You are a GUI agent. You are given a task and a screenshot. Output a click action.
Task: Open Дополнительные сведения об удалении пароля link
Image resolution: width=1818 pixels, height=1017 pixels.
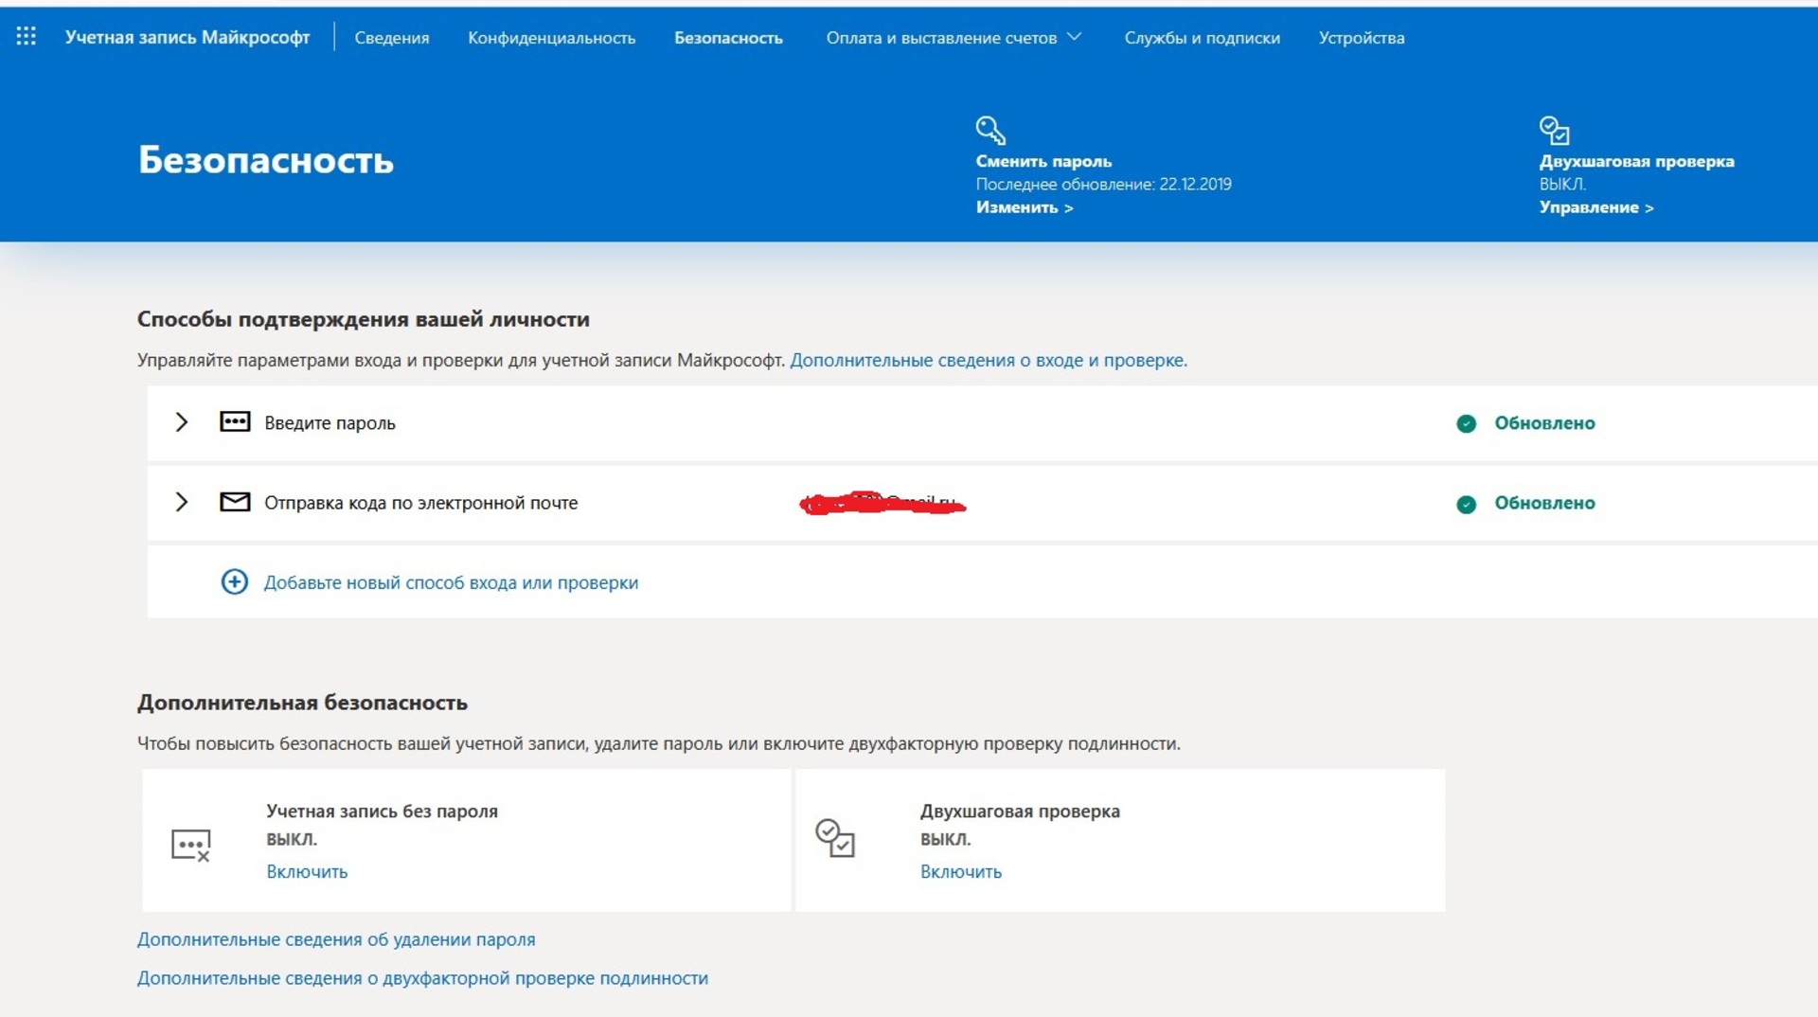point(336,939)
